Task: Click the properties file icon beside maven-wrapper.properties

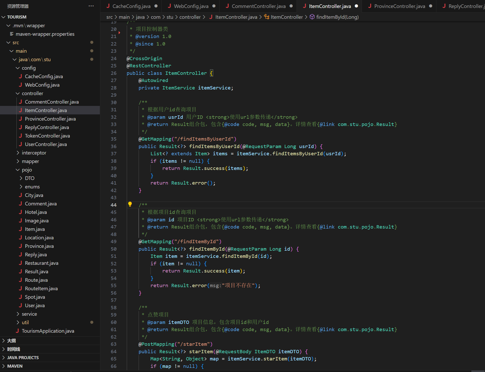Action: tap(12, 34)
